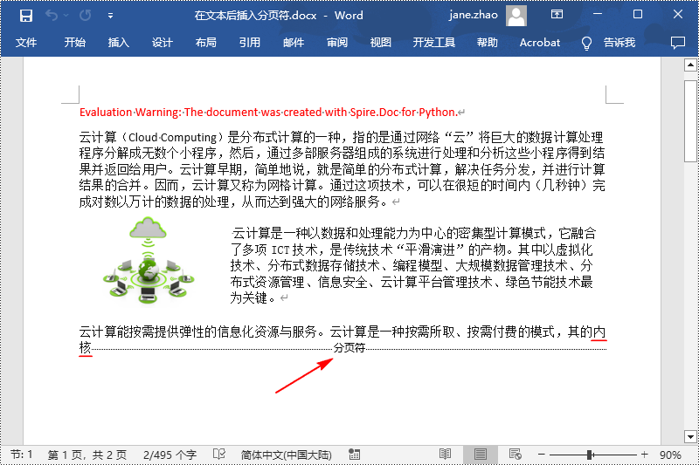
Task: Click the 第 1 页, 共 2 页 page indicator
Action: pyautogui.click(x=87, y=455)
